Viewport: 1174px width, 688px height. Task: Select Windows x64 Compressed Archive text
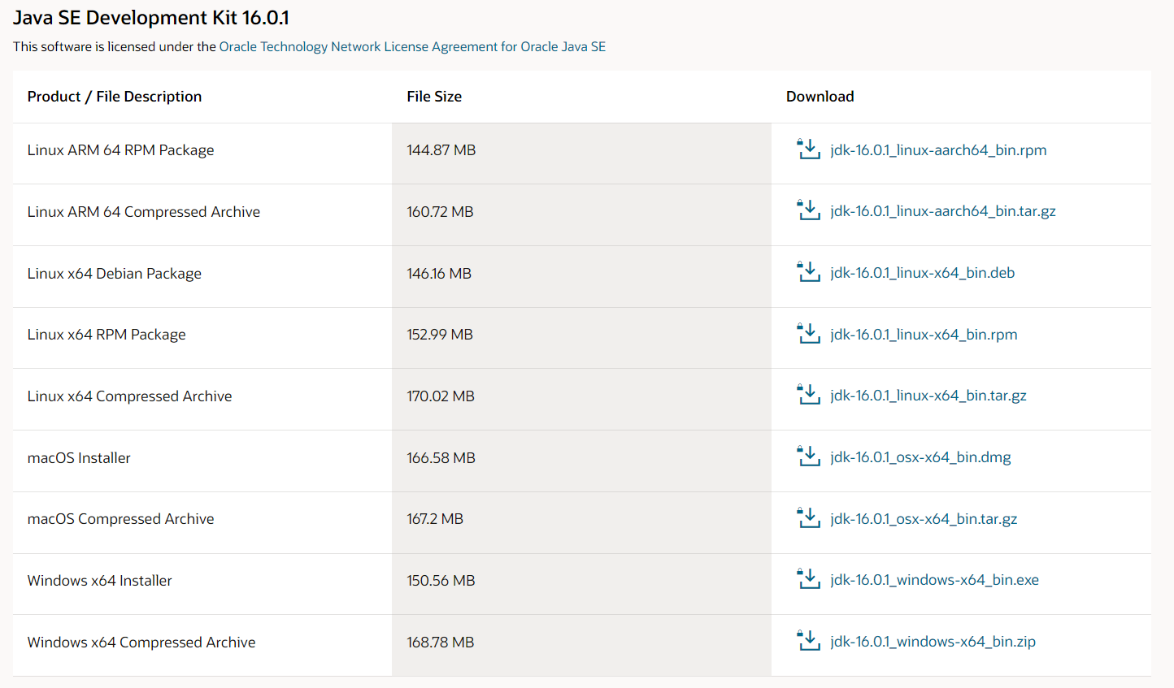[141, 643]
